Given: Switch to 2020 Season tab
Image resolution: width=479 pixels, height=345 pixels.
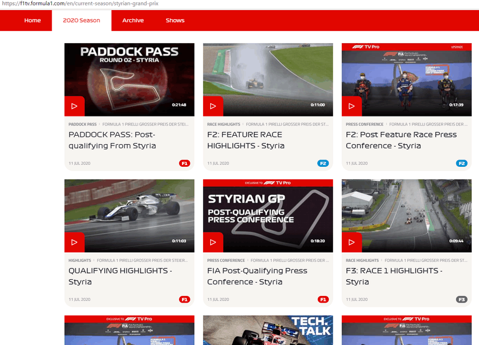Looking at the screenshot, I should click(x=81, y=20).
